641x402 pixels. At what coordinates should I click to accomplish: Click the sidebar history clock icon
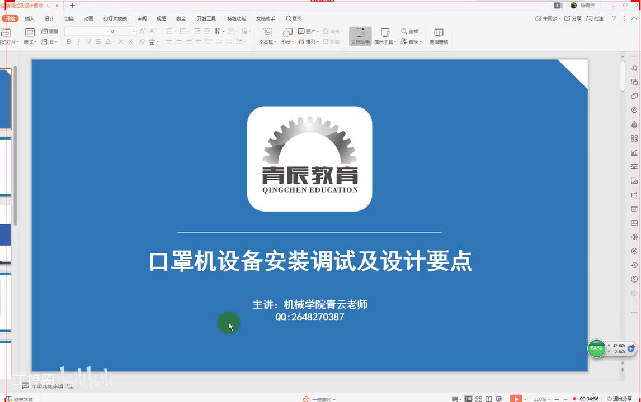pyautogui.click(x=634, y=265)
